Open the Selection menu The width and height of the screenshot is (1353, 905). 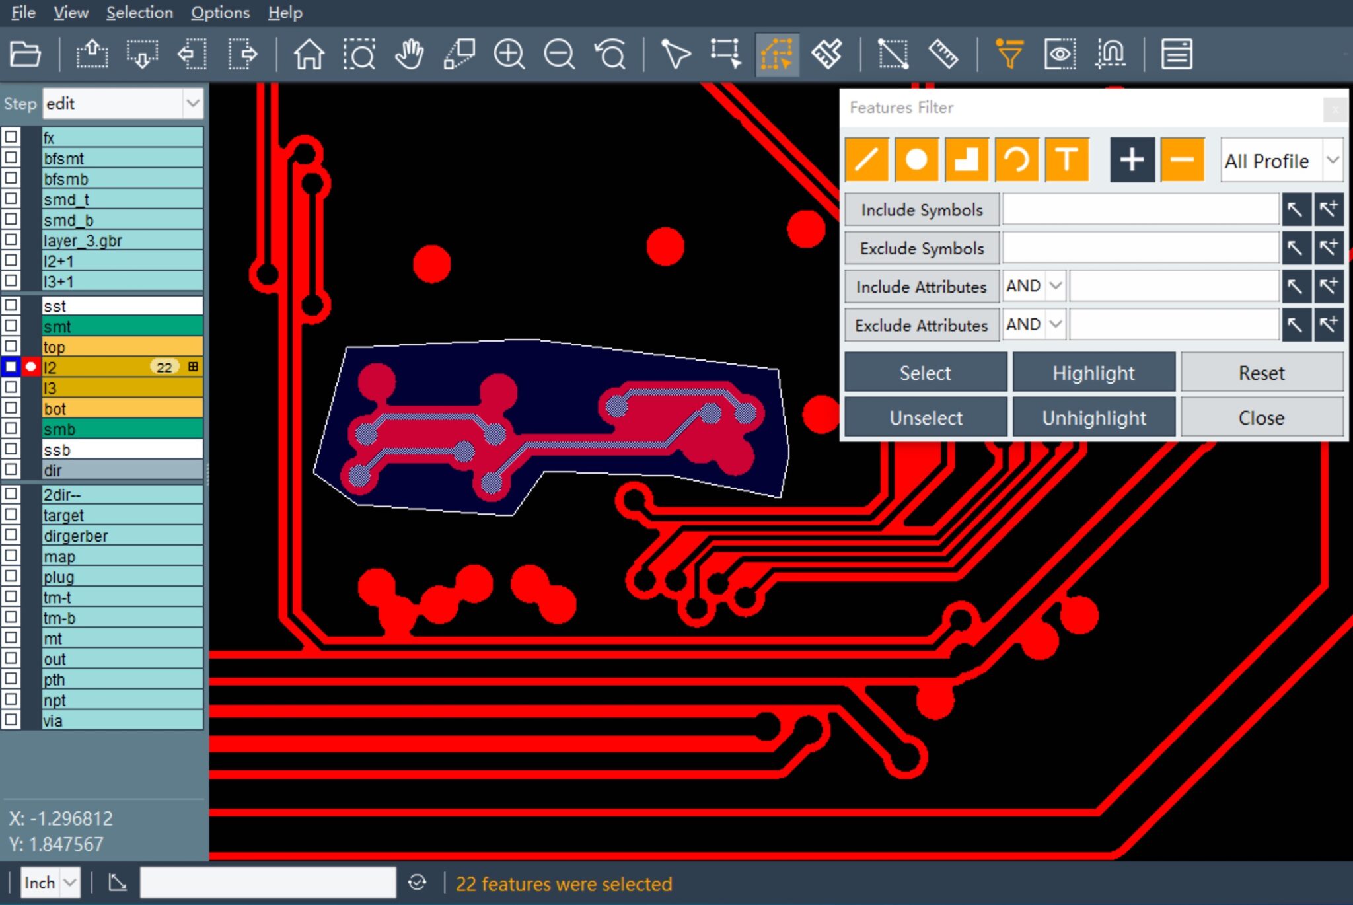click(x=139, y=13)
